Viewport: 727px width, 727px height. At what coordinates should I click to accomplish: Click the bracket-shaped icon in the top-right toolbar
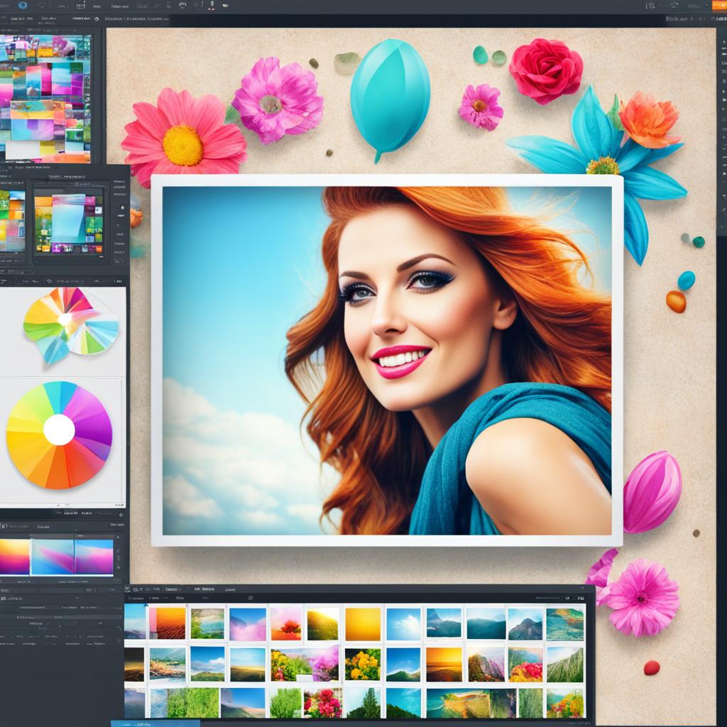pos(650,6)
